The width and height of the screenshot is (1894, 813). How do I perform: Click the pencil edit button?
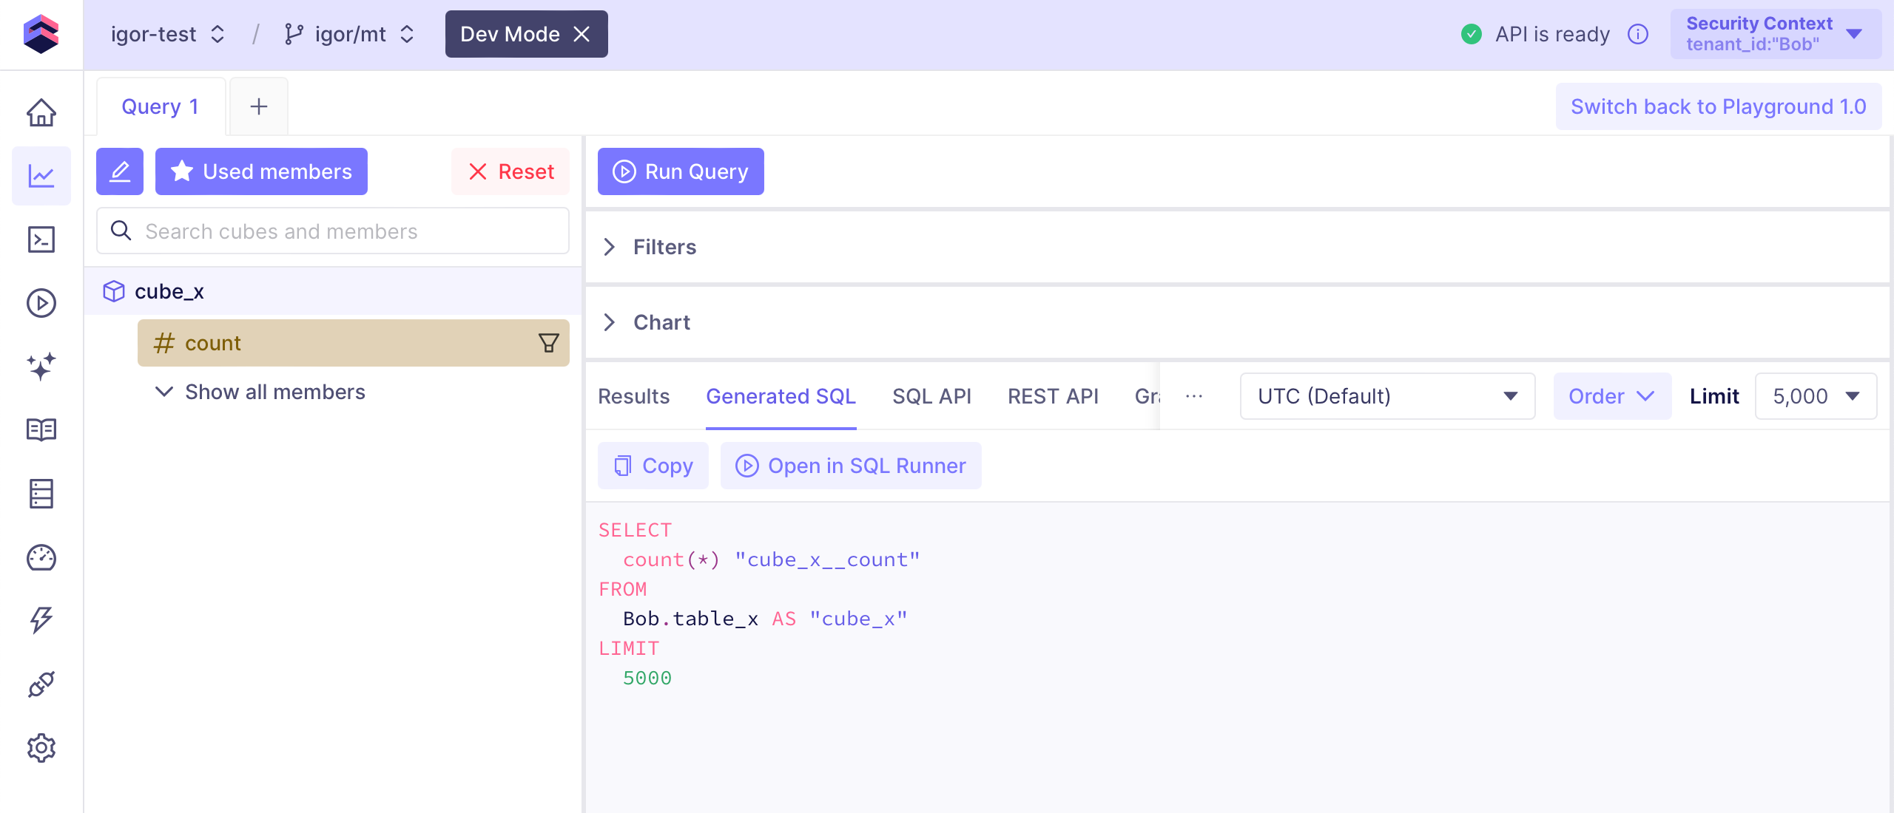(x=120, y=171)
